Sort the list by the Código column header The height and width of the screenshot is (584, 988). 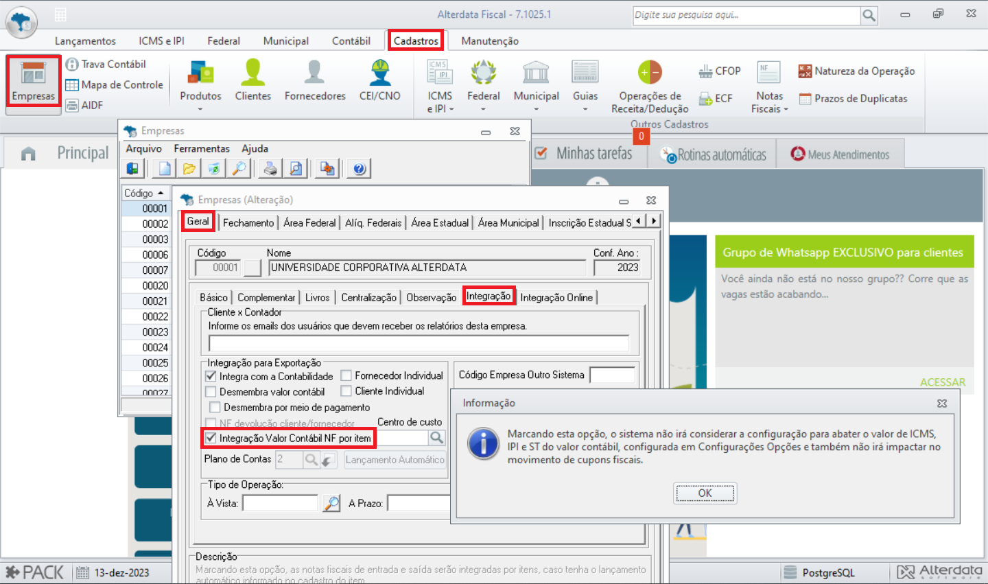(145, 193)
